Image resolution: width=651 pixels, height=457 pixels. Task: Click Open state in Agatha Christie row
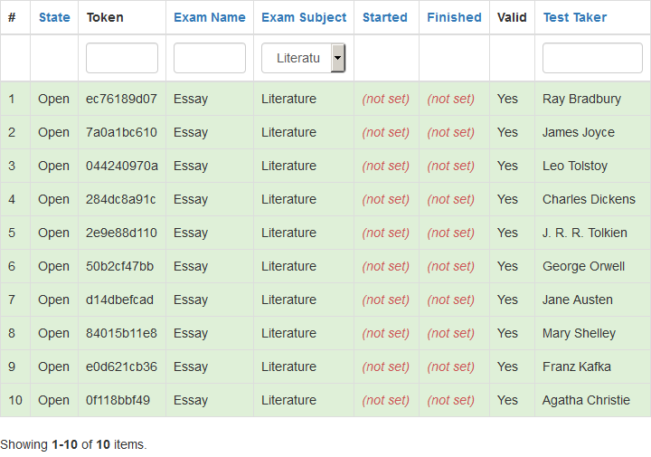(x=53, y=400)
